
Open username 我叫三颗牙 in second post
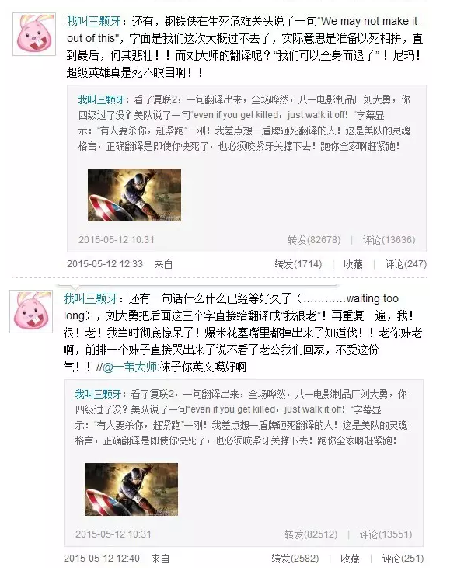pos(91,298)
